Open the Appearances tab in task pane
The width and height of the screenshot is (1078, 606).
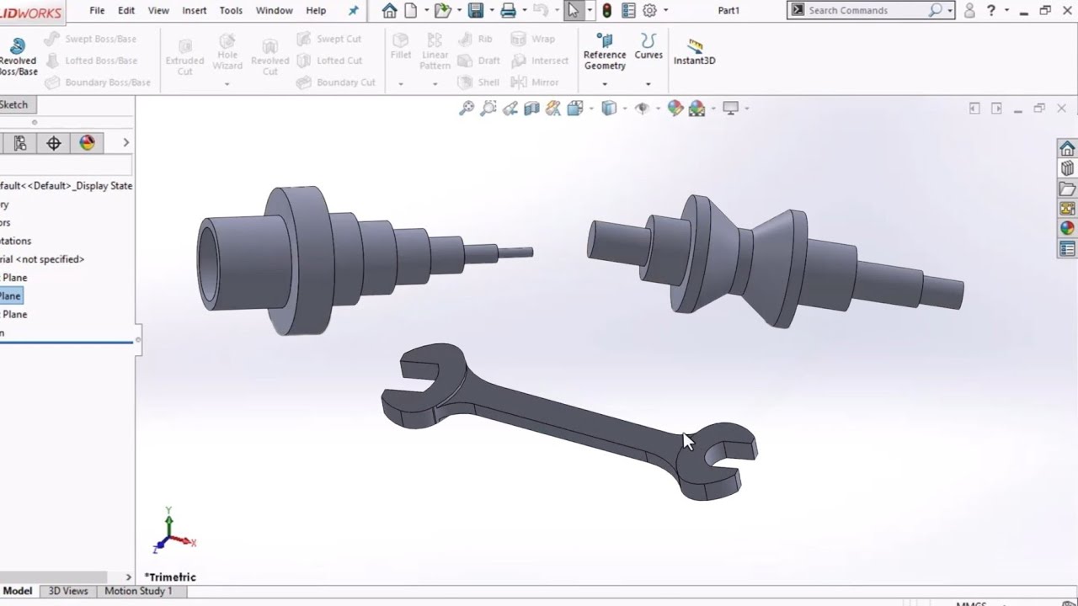click(1067, 228)
